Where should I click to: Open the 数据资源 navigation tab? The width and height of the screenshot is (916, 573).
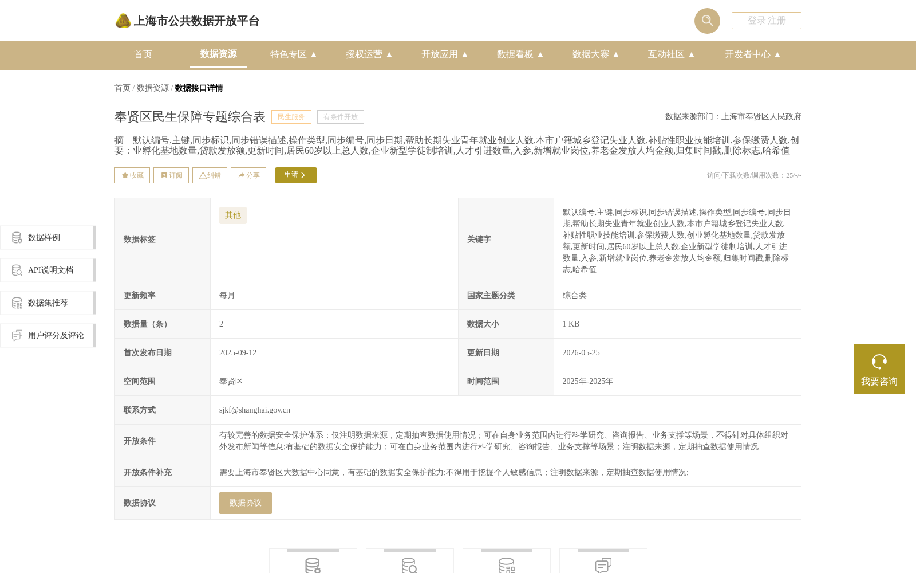pyautogui.click(x=219, y=54)
